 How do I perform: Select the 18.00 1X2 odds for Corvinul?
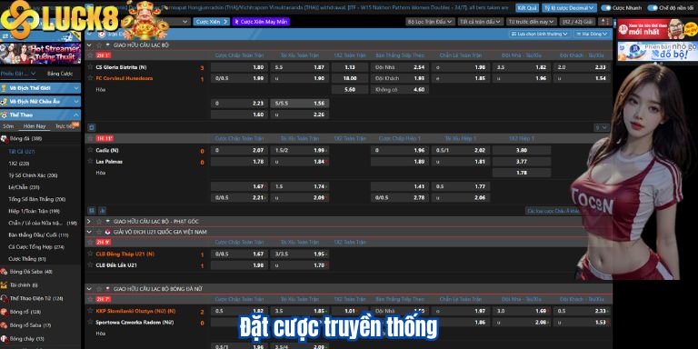(350, 78)
